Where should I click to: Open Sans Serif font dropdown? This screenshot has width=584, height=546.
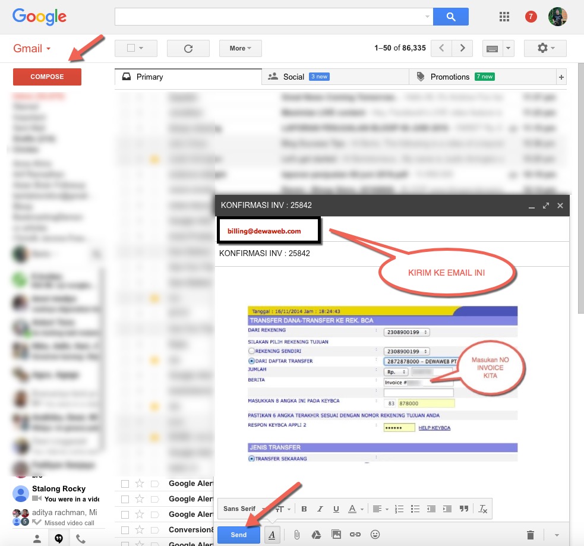(243, 509)
